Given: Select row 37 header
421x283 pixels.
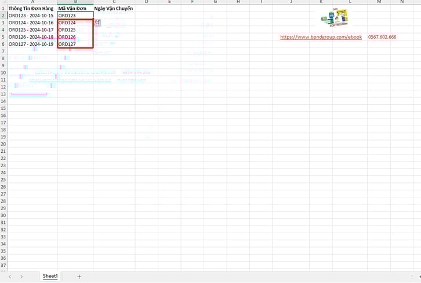Looking at the screenshot, I should coord(3,265).
